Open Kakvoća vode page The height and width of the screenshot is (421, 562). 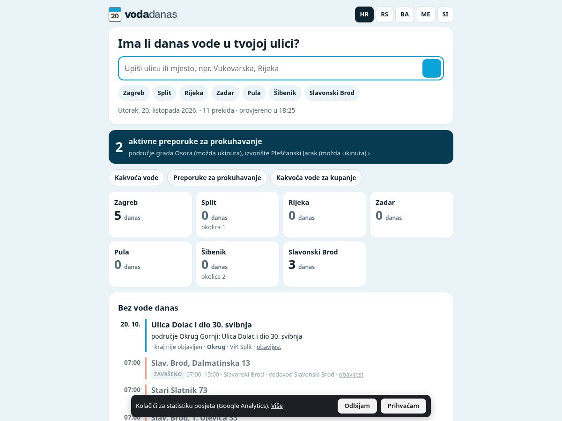tap(137, 178)
